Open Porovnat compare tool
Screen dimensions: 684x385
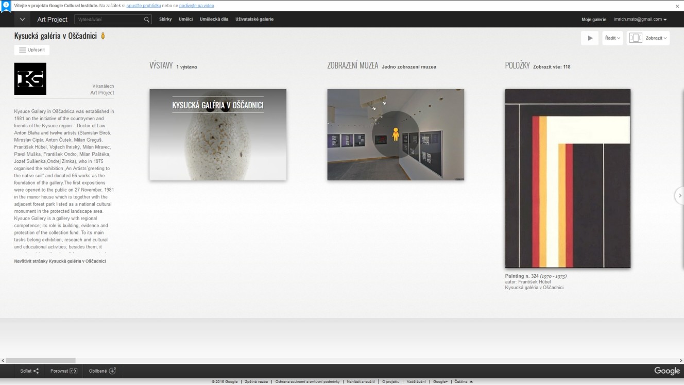pos(64,371)
